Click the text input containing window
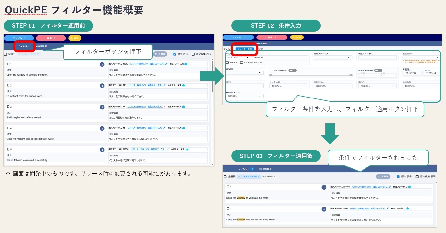Viewport: 446px width, 233px height. pyautogui.click(x=280, y=58)
